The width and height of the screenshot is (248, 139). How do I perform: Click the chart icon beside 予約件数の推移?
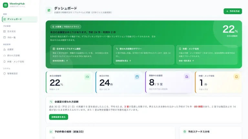point(51,132)
